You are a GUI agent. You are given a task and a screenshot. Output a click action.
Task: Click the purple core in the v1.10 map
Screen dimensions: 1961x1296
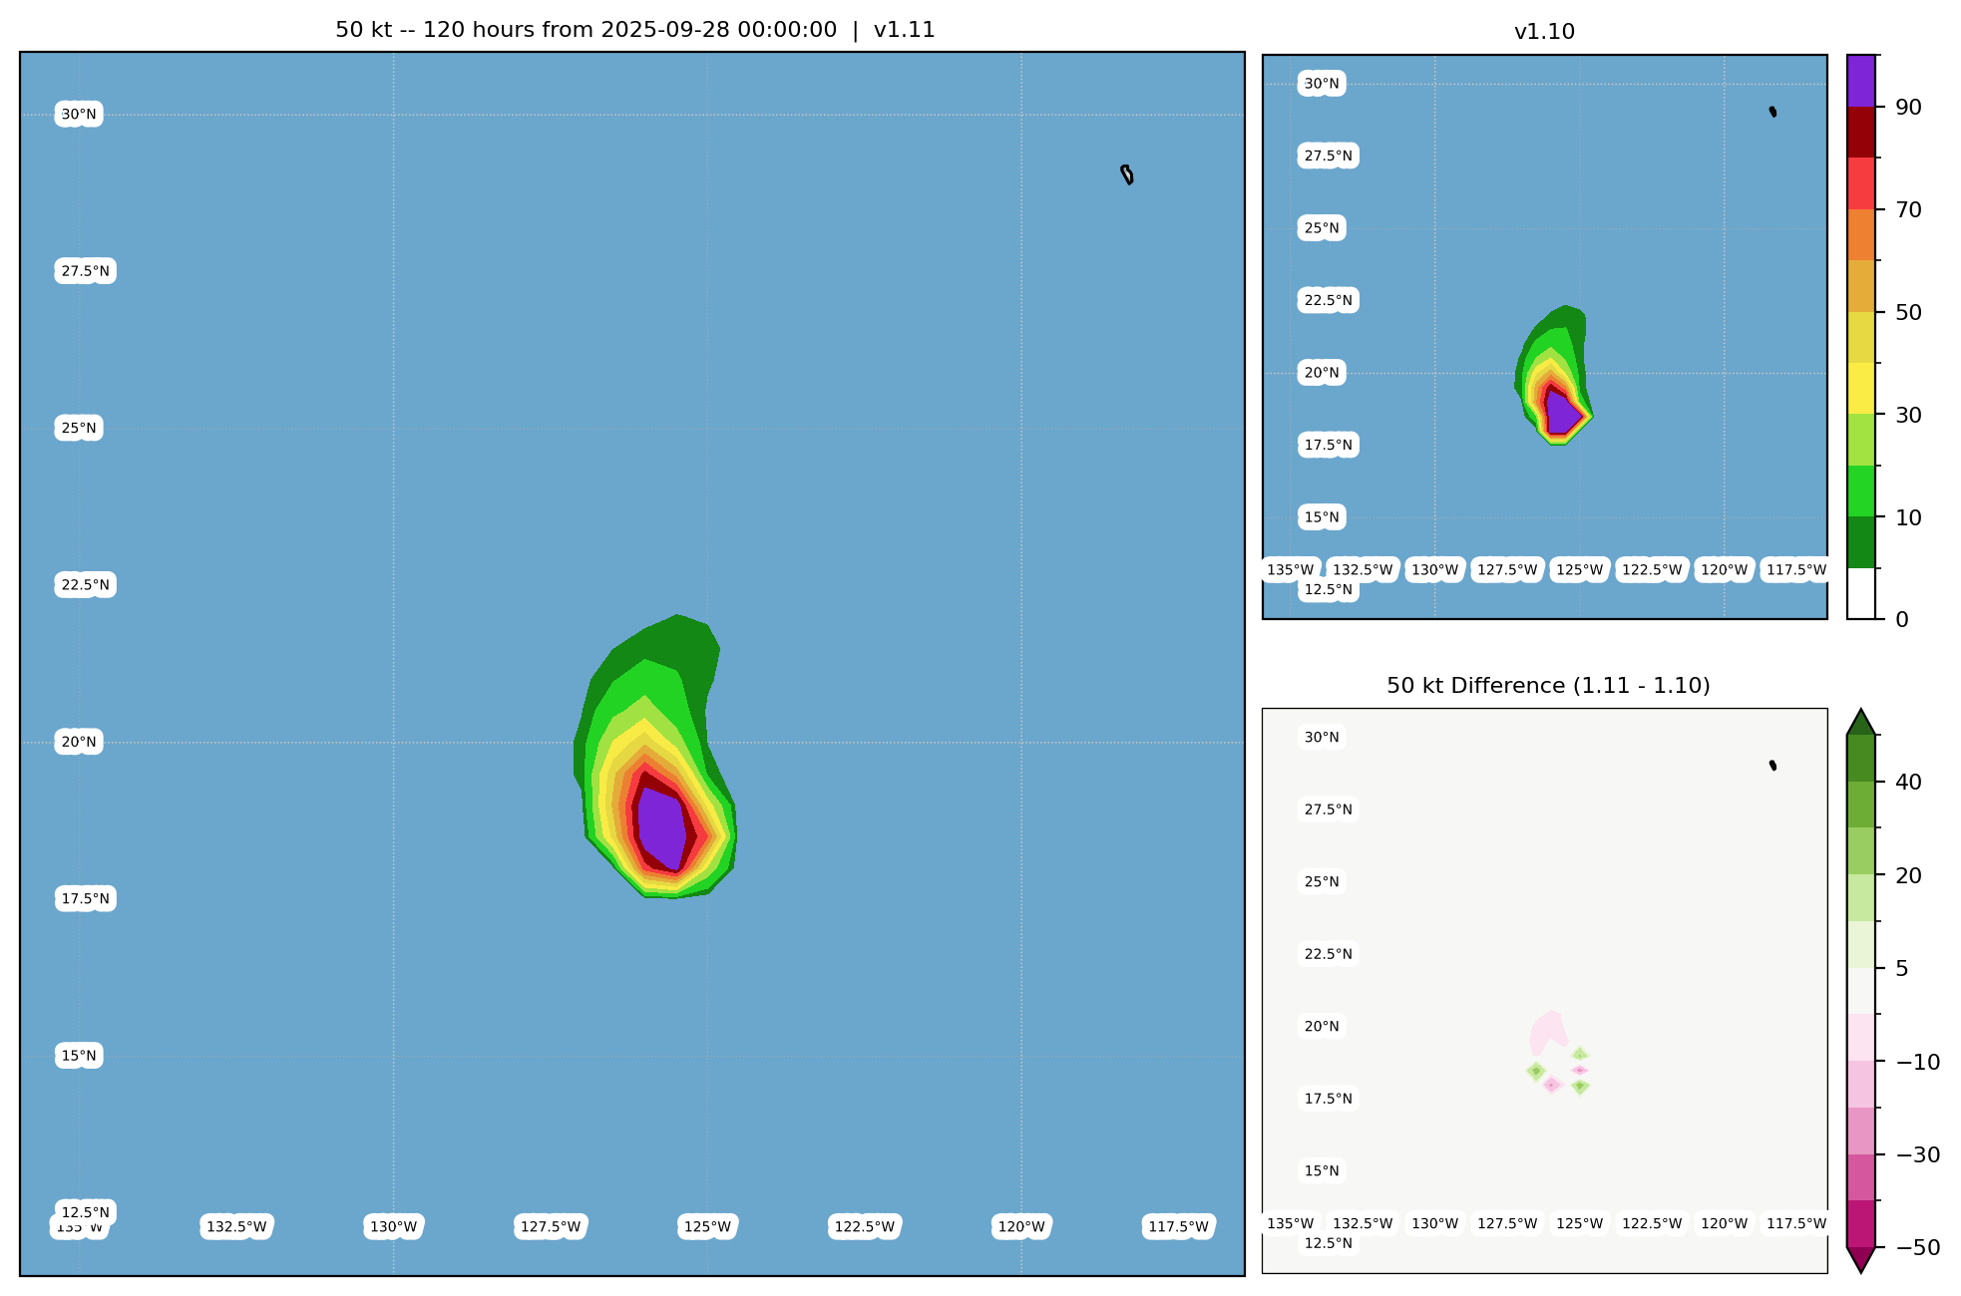point(1561,413)
